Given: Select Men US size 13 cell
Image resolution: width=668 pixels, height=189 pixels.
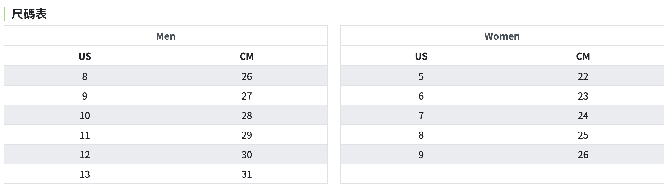Looking at the screenshot, I should 85,174.
